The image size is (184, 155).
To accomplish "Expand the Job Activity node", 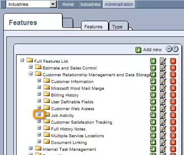I will click(x=39, y=114).
